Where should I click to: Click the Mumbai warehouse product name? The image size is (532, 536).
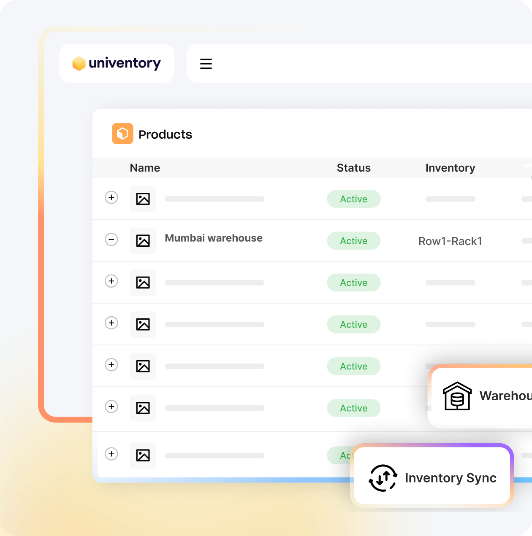214,238
